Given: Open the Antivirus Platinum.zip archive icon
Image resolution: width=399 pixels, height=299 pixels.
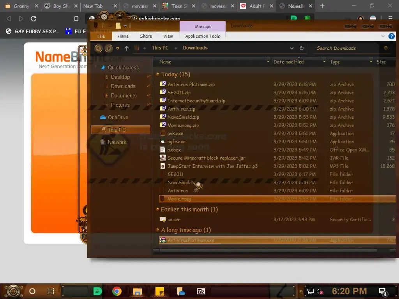Looking at the screenshot, I should [162, 84].
